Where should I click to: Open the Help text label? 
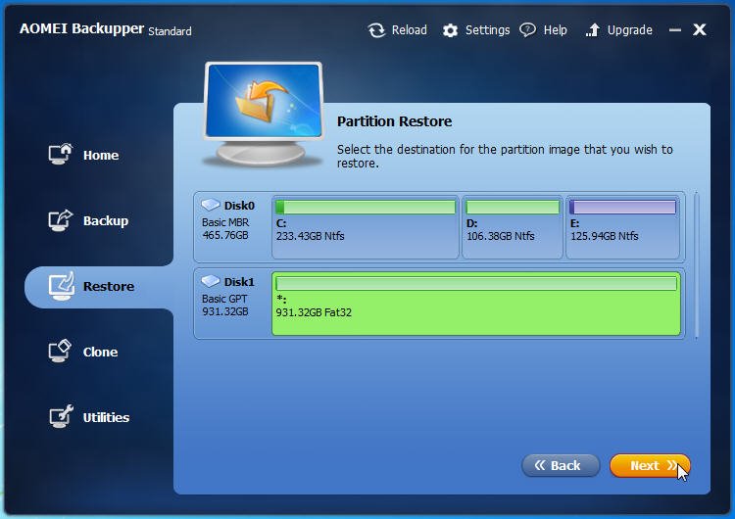(555, 30)
